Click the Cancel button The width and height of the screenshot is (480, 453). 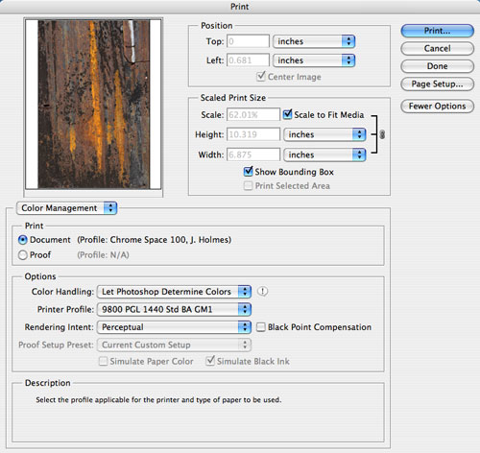point(438,48)
